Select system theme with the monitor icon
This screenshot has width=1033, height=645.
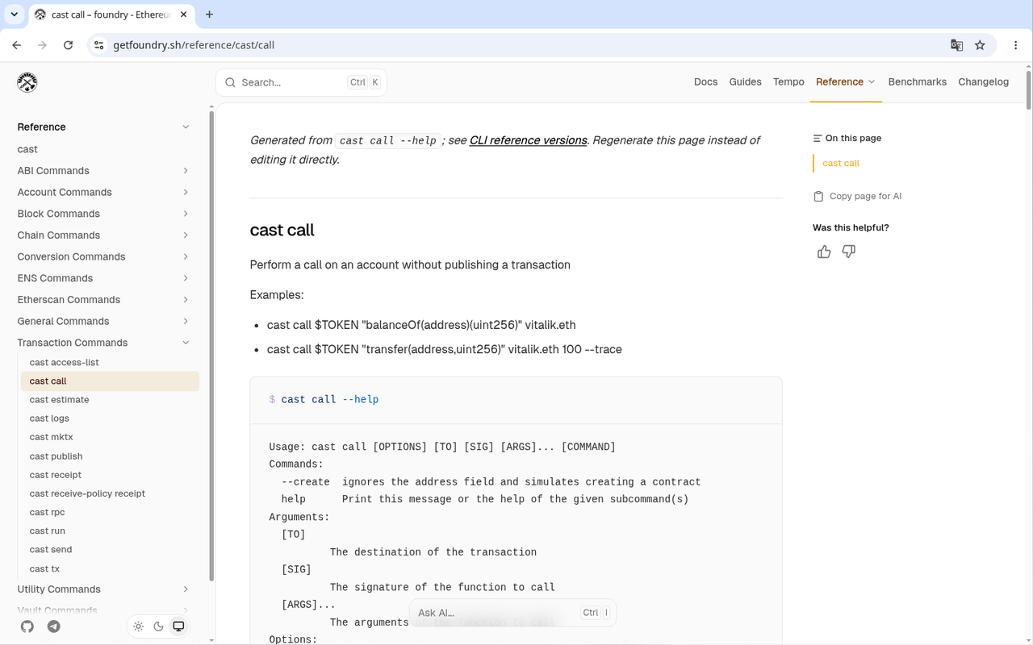click(179, 626)
